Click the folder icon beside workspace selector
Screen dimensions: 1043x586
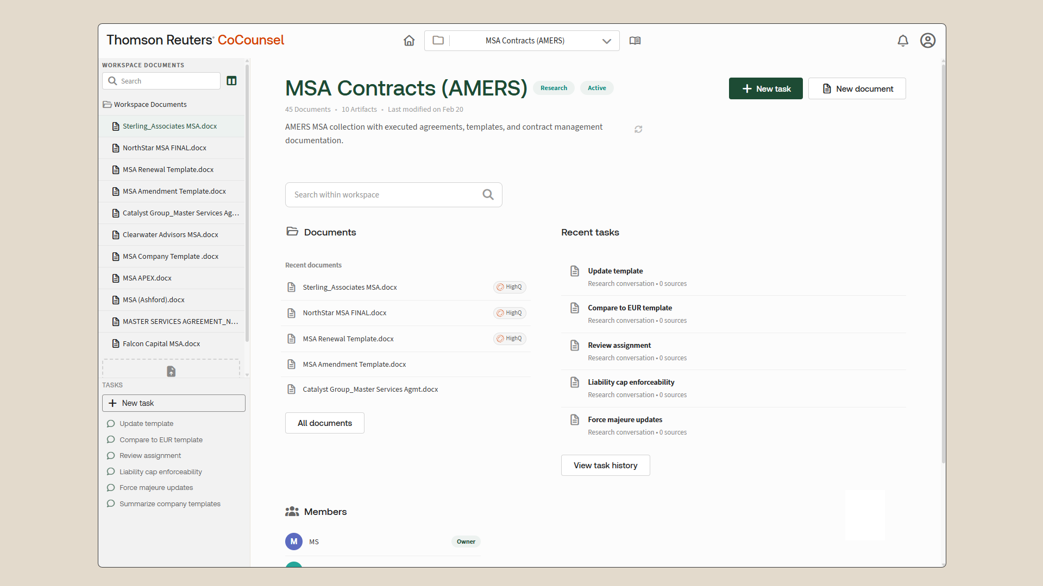[x=438, y=41]
